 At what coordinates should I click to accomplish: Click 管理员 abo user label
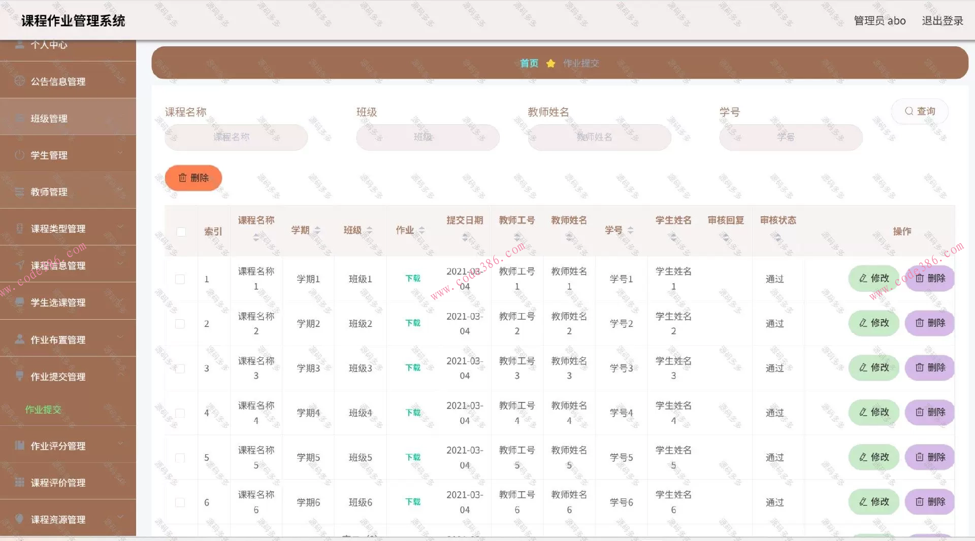click(880, 21)
